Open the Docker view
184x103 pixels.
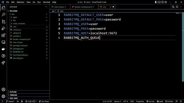tap(3, 49)
